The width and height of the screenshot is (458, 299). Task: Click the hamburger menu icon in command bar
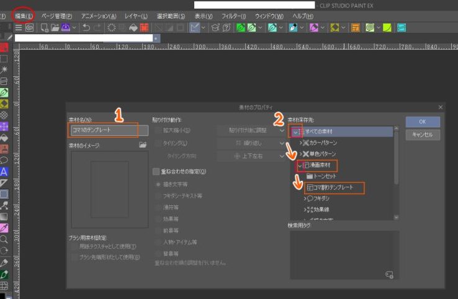point(19,28)
